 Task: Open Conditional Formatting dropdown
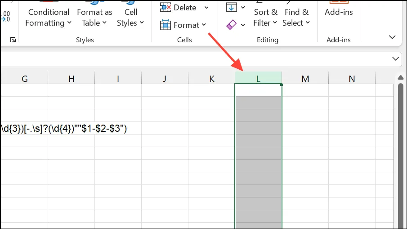pos(48,18)
